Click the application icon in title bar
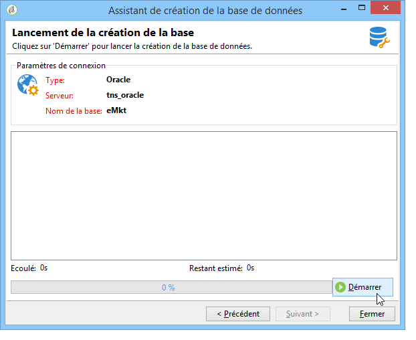416x340 pixels. [12, 10]
